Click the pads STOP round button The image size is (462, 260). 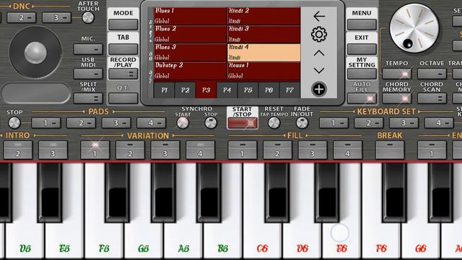tap(14, 123)
